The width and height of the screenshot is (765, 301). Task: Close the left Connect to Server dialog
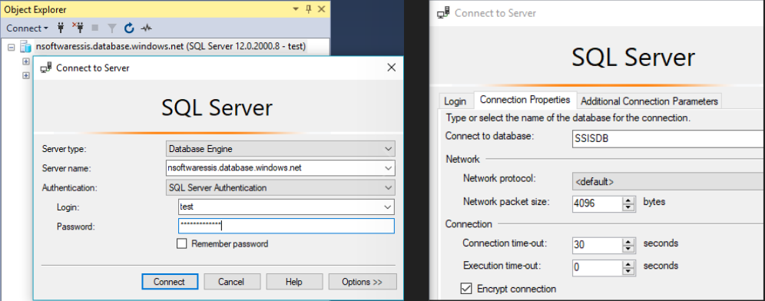391,68
